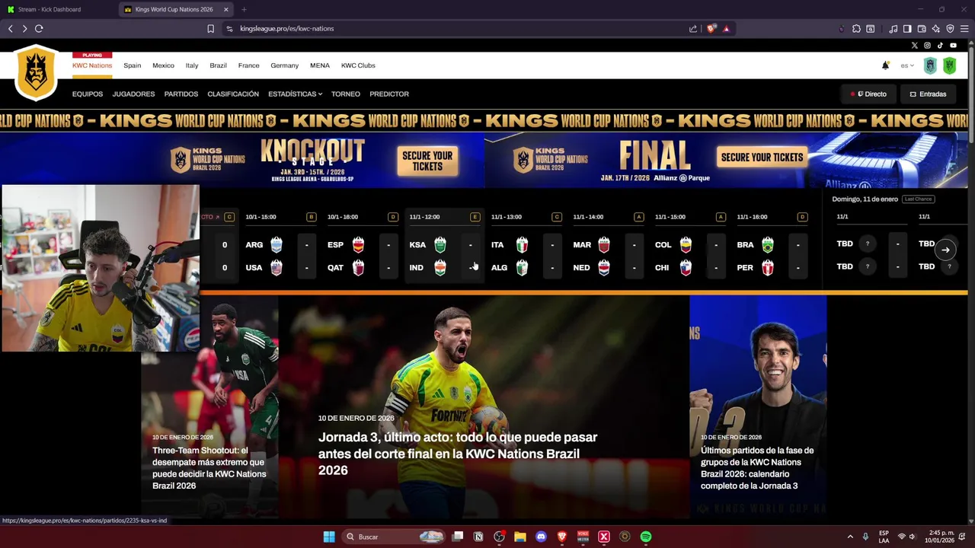Select the Mexico league tab
975x548 pixels.
click(163, 65)
